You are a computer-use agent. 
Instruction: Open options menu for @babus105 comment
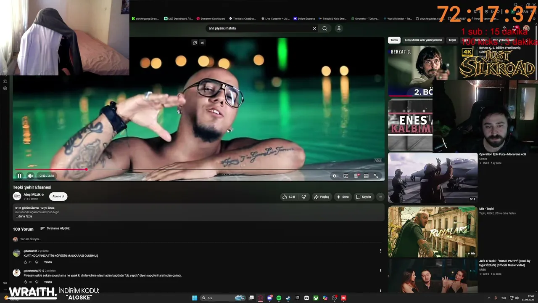380,251
